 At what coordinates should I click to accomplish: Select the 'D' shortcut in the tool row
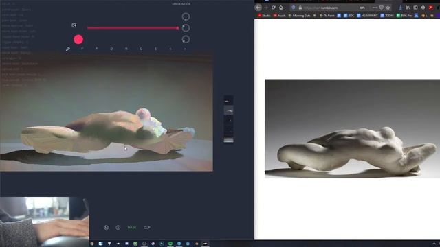(x=111, y=49)
